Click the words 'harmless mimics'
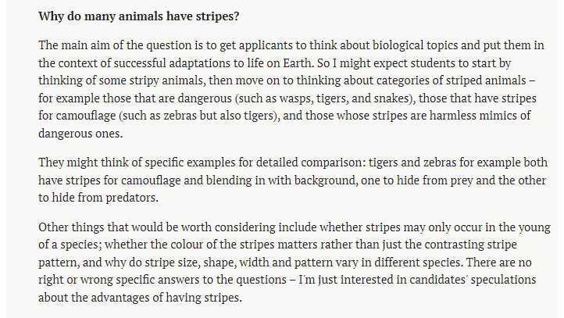 click(473, 116)
